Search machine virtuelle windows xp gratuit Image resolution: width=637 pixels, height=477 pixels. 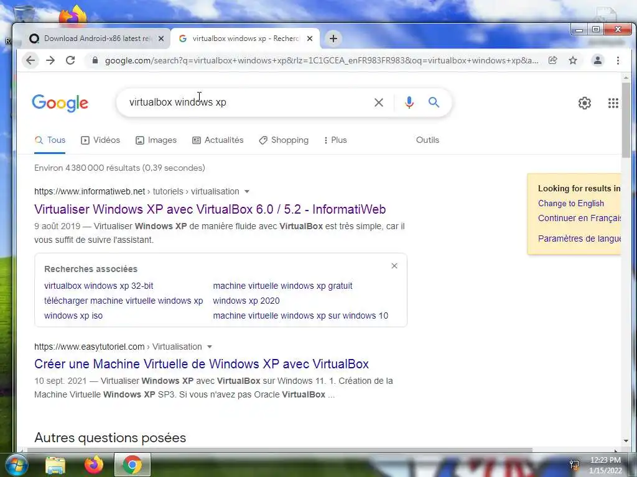(283, 286)
